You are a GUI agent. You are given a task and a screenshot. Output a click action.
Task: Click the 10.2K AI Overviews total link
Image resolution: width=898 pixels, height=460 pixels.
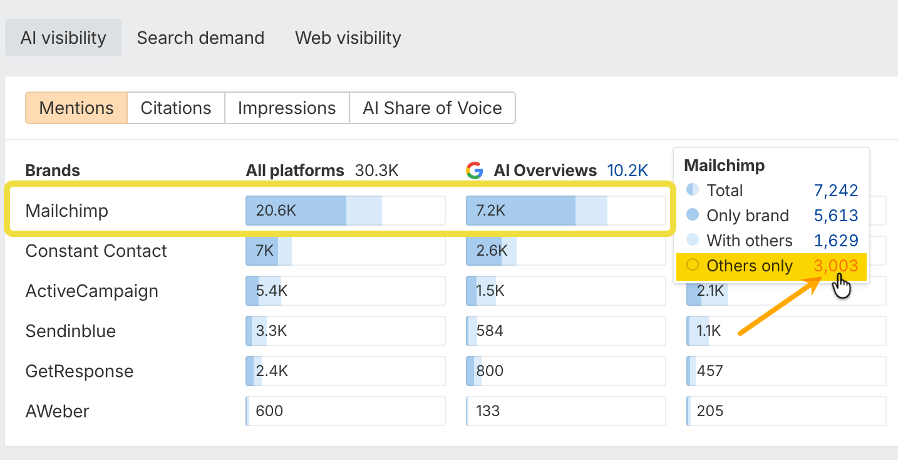click(x=627, y=170)
